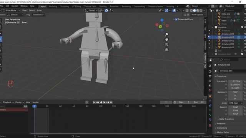Toggle lock on Location X
Viewport: 246px width, 138px height.
coord(244,81)
